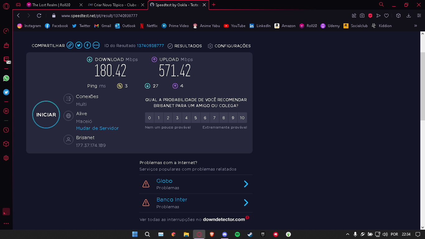The height and width of the screenshot is (239, 425).
Task: Rate recommendation score 8
Action: 224,118
